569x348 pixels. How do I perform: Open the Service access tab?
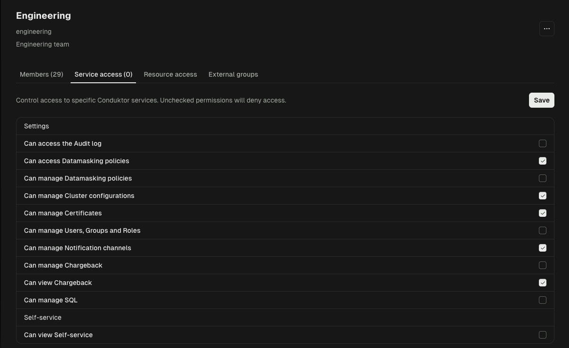point(103,74)
